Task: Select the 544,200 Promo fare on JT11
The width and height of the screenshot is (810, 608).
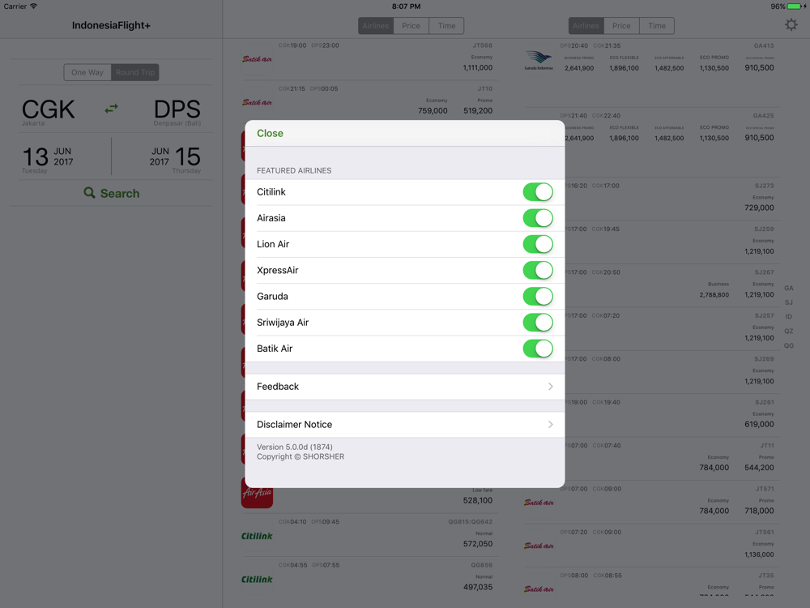Action: 760,468
